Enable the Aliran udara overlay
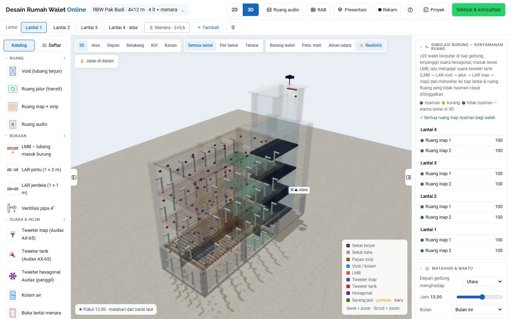The width and height of the screenshot is (511, 319). point(340,45)
